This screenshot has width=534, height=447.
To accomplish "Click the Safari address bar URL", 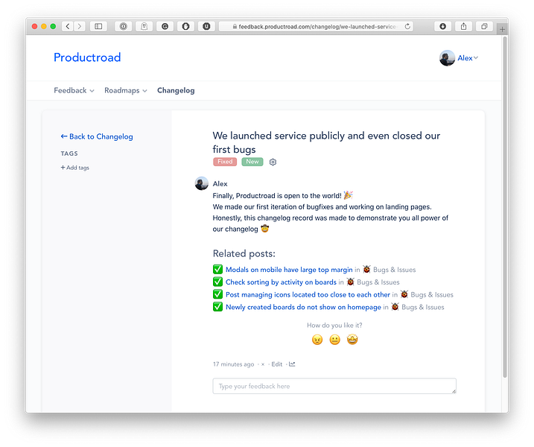I will [317, 26].
